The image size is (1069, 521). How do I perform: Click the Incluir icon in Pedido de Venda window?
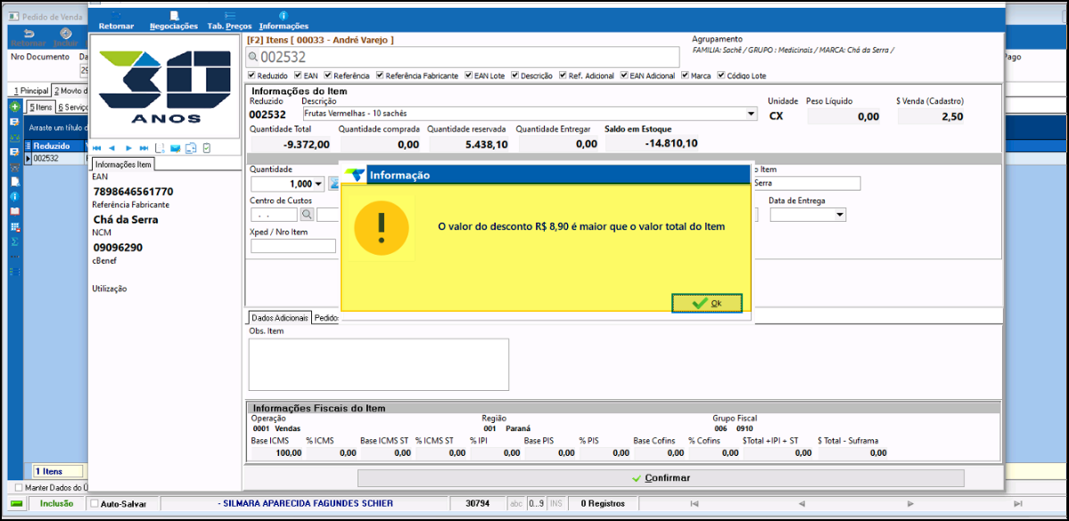tap(65, 33)
